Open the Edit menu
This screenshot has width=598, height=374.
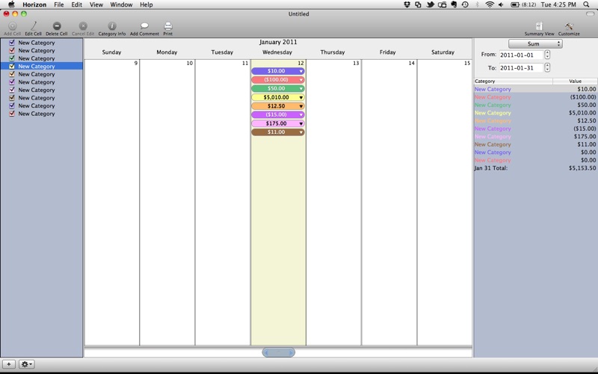click(77, 4)
